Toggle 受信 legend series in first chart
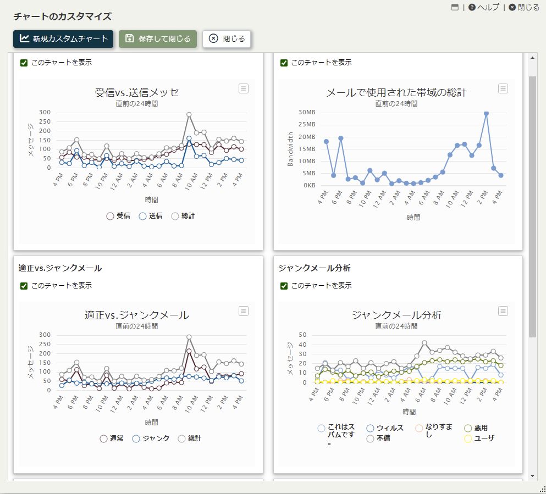The width and height of the screenshot is (546, 494). pyautogui.click(x=118, y=216)
